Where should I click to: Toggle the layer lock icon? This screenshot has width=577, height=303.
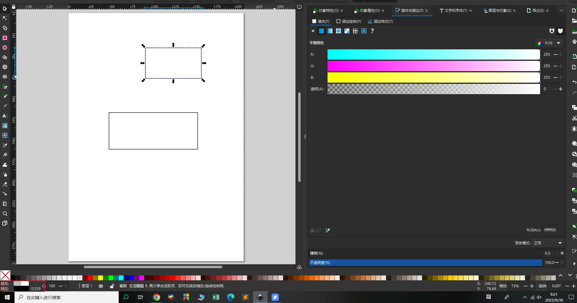click(x=112, y=286)
